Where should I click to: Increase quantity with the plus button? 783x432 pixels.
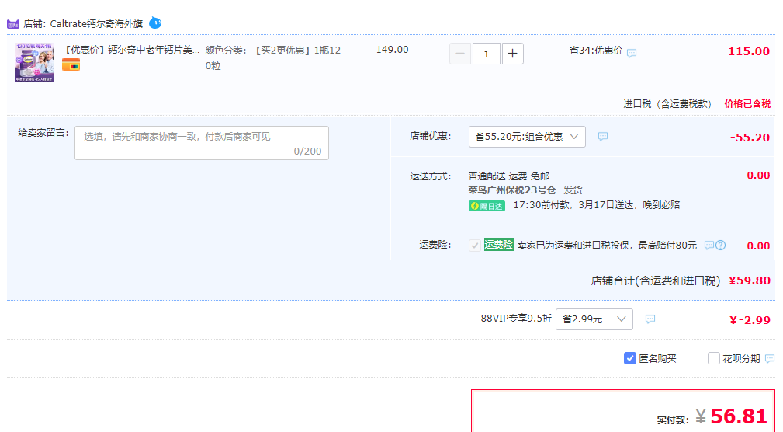coord(512,54)
